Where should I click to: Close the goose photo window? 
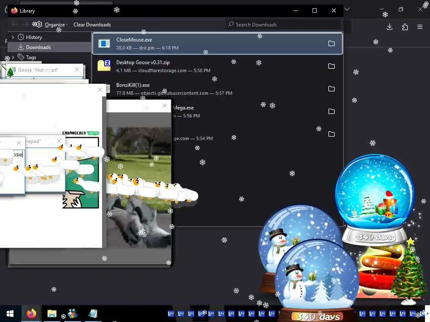(165, 106)
